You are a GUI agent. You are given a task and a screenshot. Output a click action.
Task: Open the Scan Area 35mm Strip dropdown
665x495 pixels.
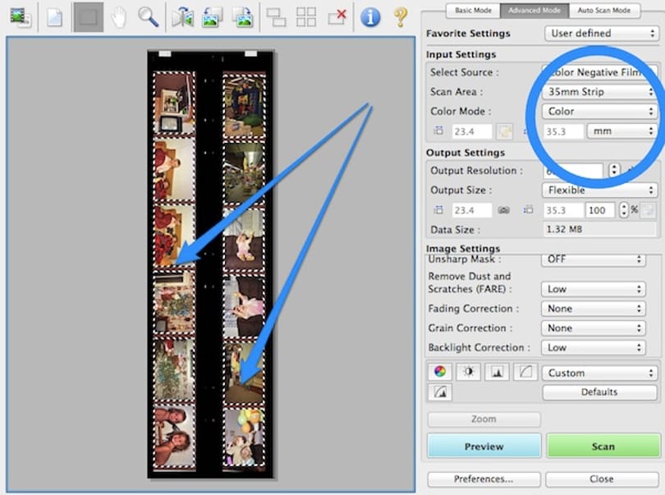click(x=599, y=92)
